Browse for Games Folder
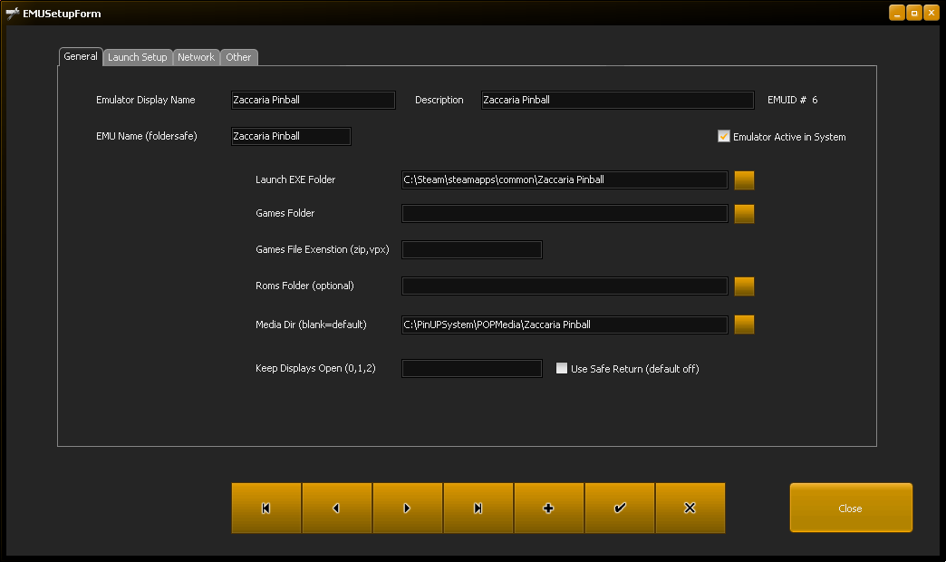The height and width of the screenshot is (562, 946). [744, 214]
